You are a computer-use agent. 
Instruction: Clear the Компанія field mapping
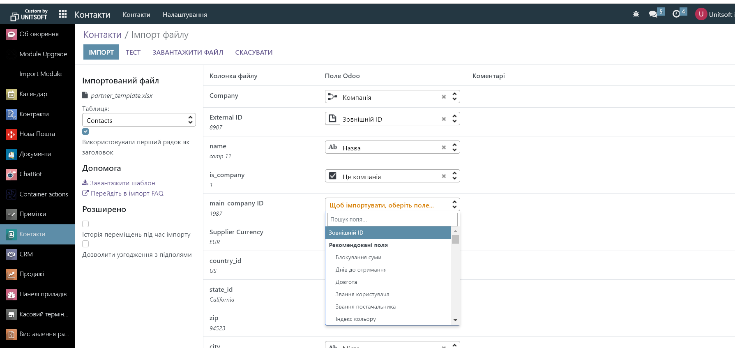click(x=444, y=97)
